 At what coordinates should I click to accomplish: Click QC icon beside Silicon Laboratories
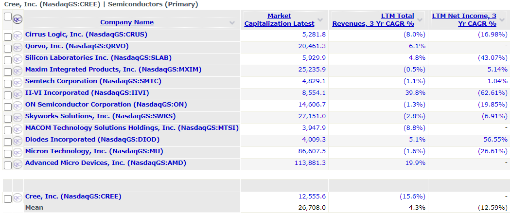point(17,60)
